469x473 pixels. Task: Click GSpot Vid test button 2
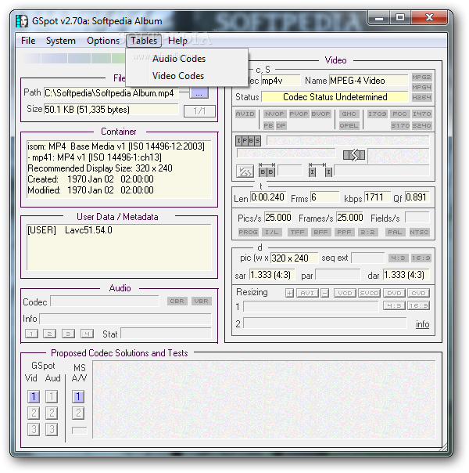pos(34,413)
